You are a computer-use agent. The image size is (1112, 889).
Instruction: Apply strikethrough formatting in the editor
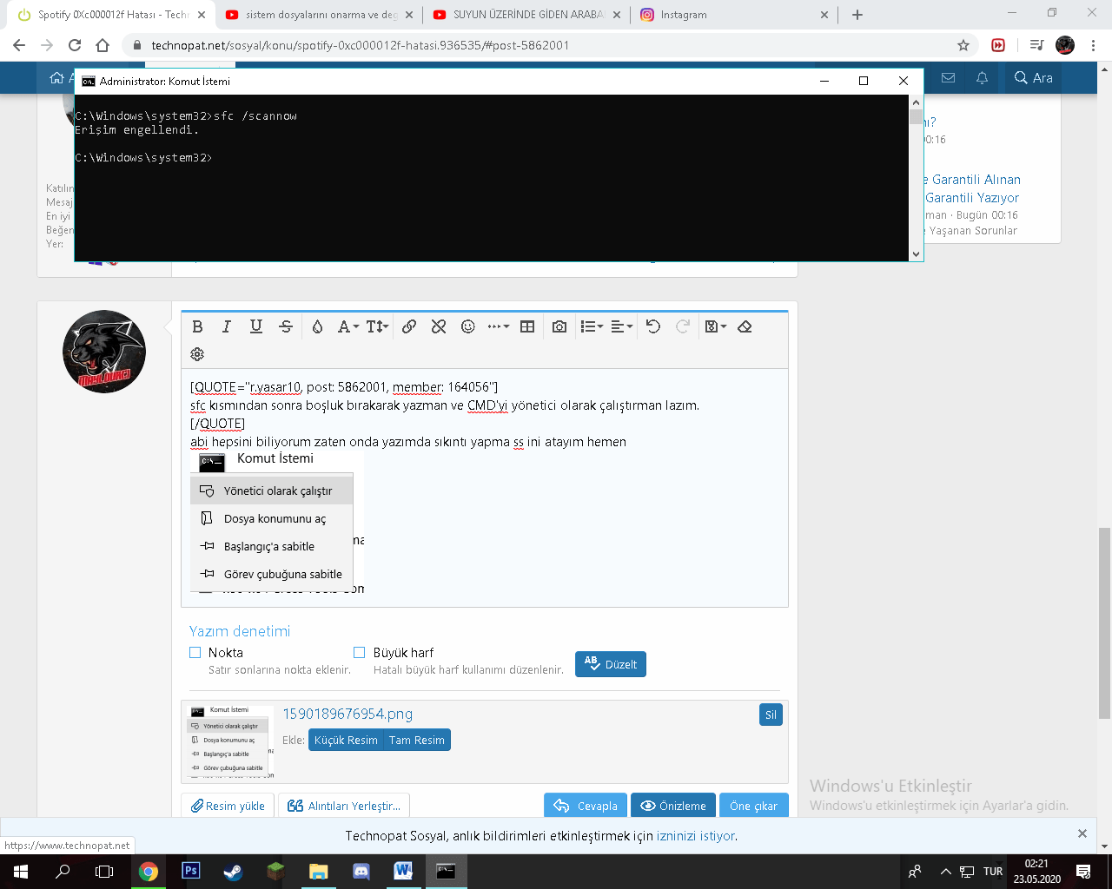[286, 326]
